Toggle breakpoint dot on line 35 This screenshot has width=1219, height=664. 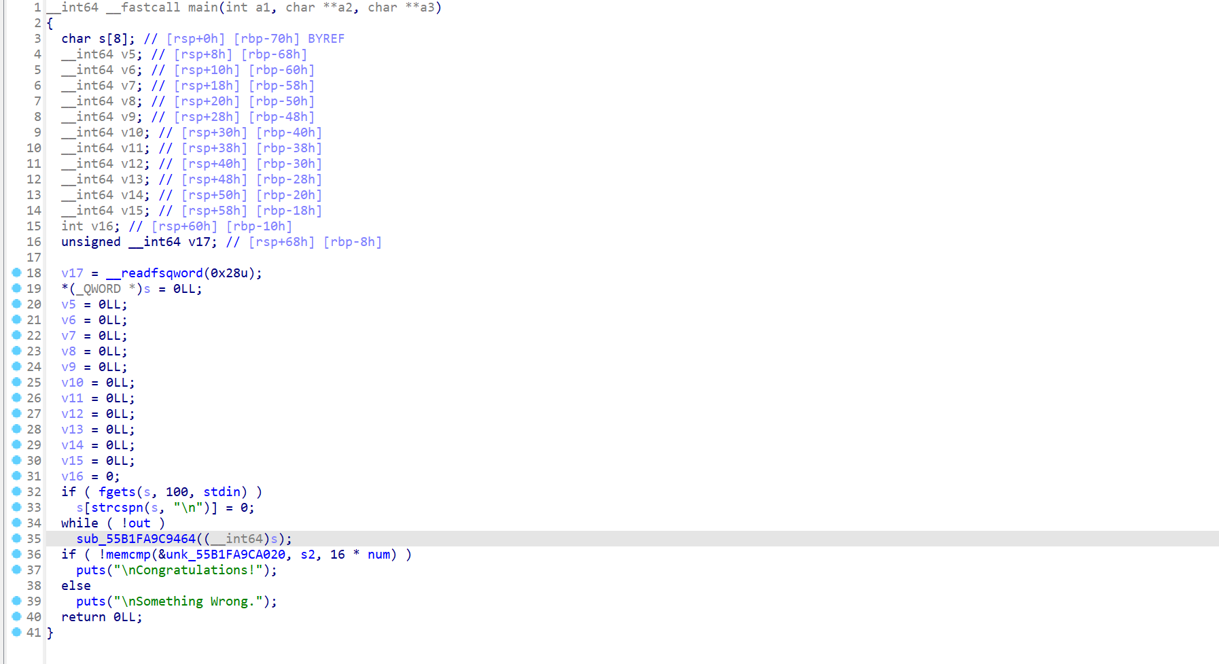[17, 538]
